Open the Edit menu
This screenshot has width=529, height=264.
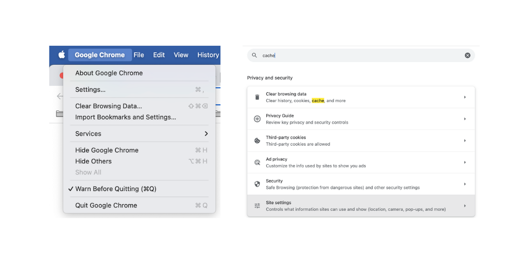pyautogui.click(x=159, y=55)
